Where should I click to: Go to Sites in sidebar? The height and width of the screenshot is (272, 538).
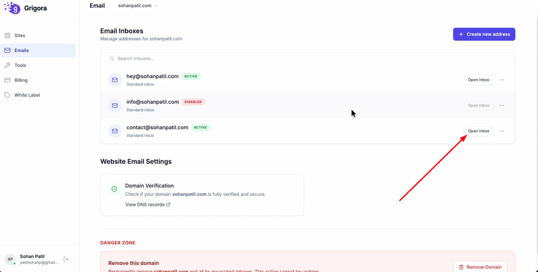[x=20, y=36]
